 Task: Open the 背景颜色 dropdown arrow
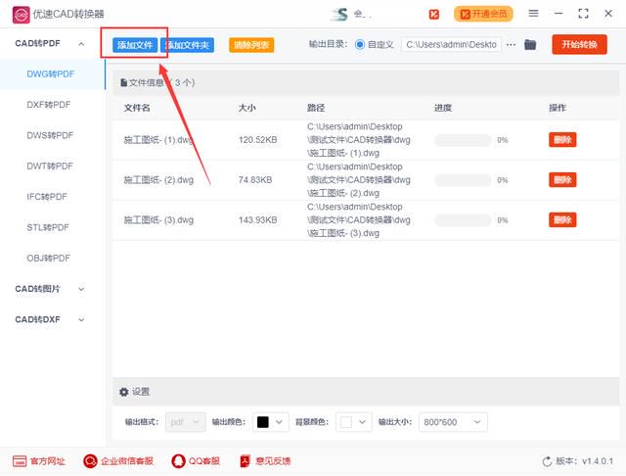[x=362, y=422]
